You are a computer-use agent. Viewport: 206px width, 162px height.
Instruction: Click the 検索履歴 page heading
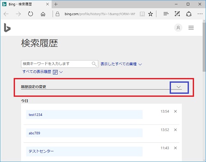[x=39, y=43]
